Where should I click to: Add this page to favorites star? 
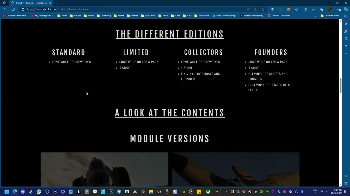[x=263, y=9]
